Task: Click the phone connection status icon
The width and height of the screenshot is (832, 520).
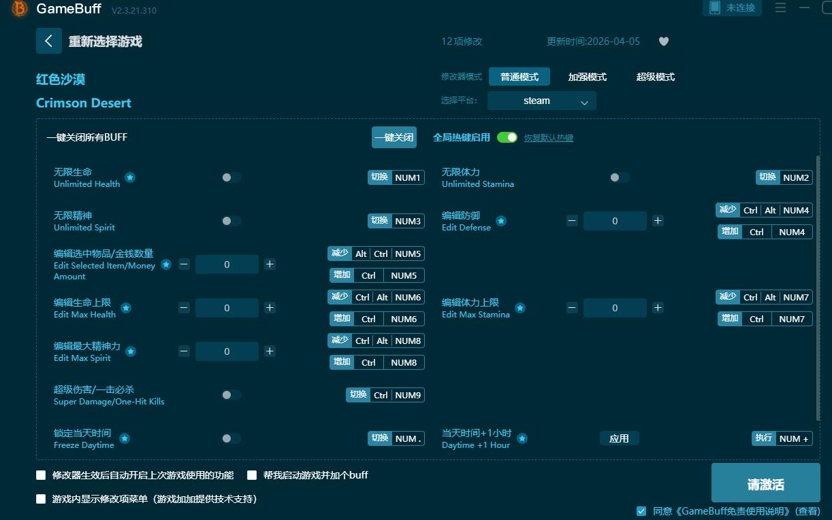Action: pyautogui.click(x=714, y=7)
